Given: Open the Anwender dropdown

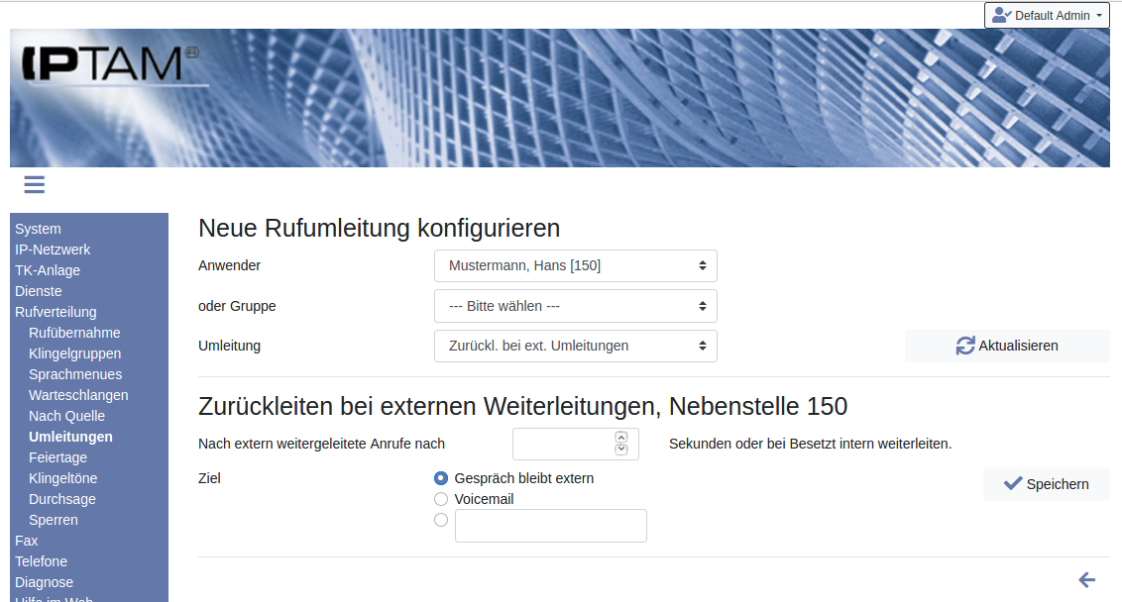Looking at the screenshot, I should 575,265.
